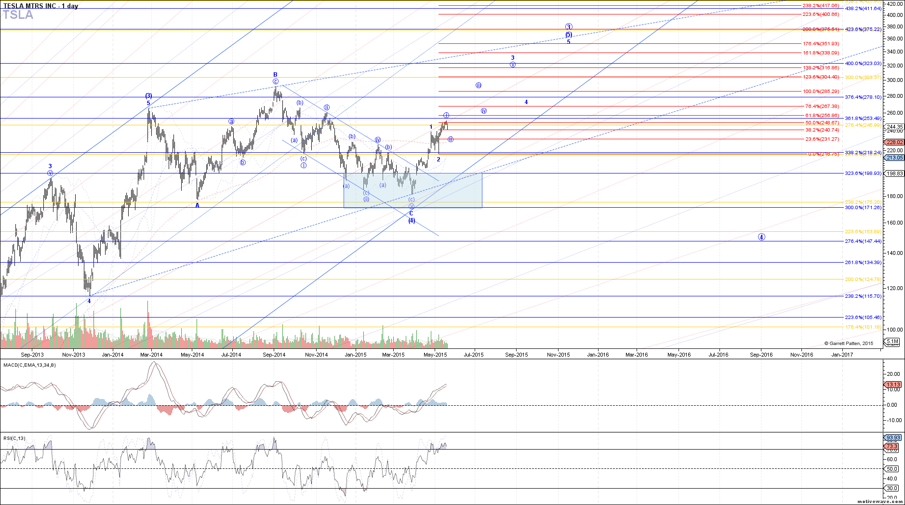This screenshot has width=905, height=505.
Task: Select the 400.0%(323.03) Fibonacci label
Action: click(863, 64)
